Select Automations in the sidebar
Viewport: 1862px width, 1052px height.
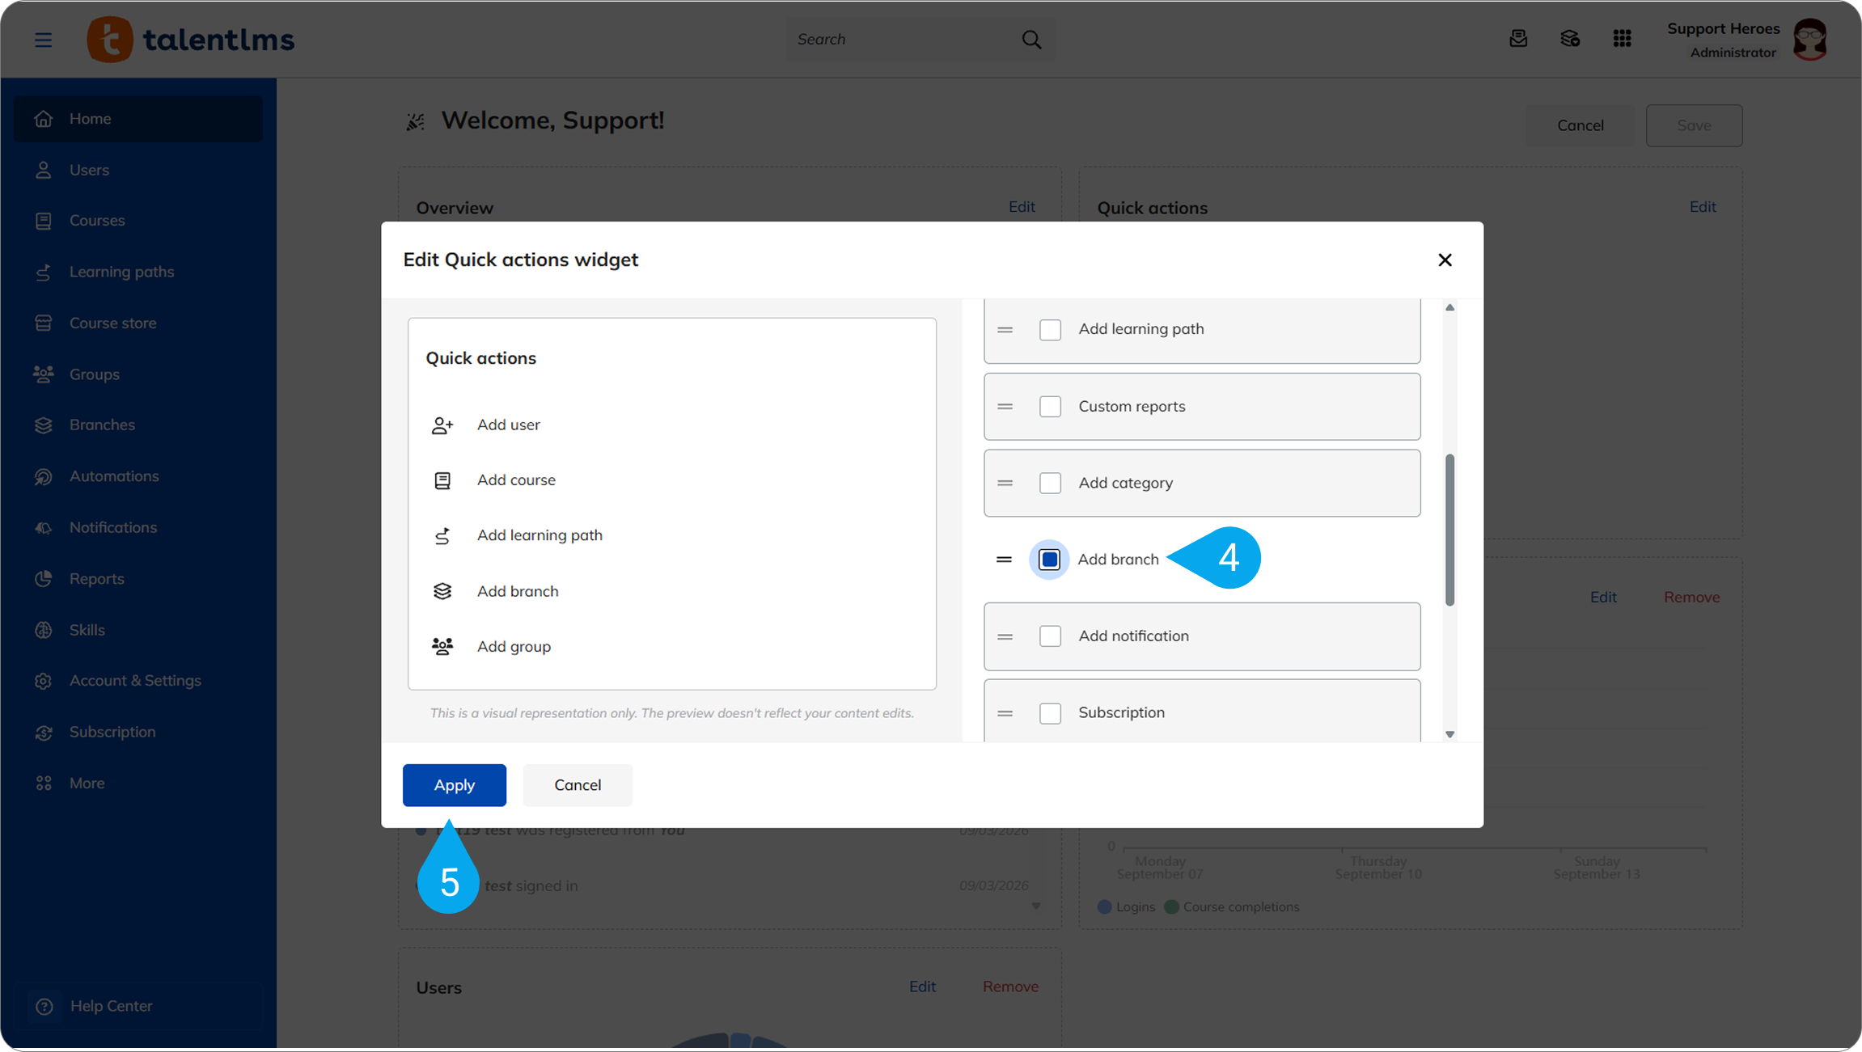coord(138,476)
